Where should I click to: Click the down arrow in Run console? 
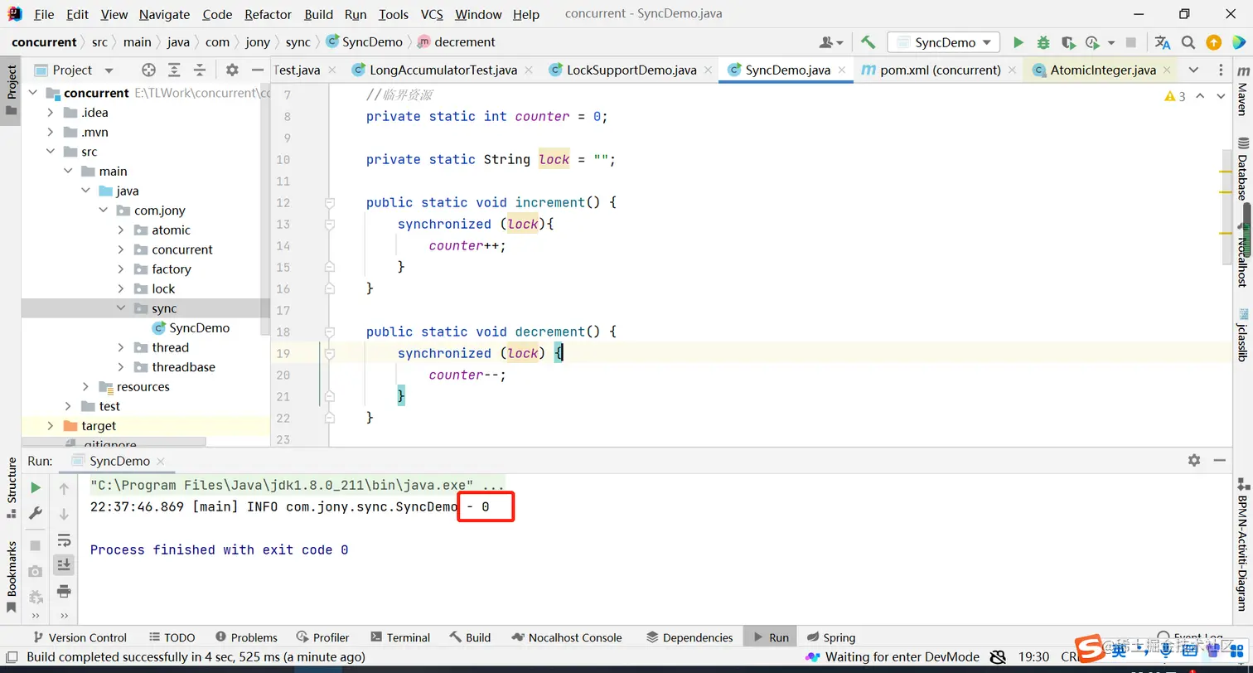pos(64,515)
